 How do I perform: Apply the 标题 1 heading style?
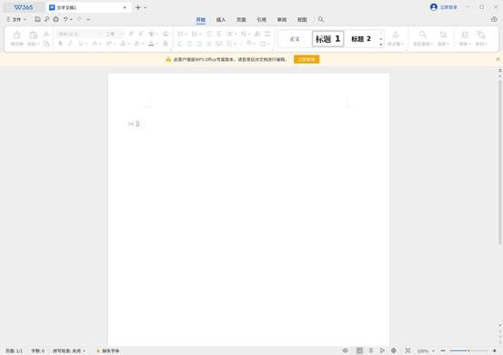tap(327, 39)
